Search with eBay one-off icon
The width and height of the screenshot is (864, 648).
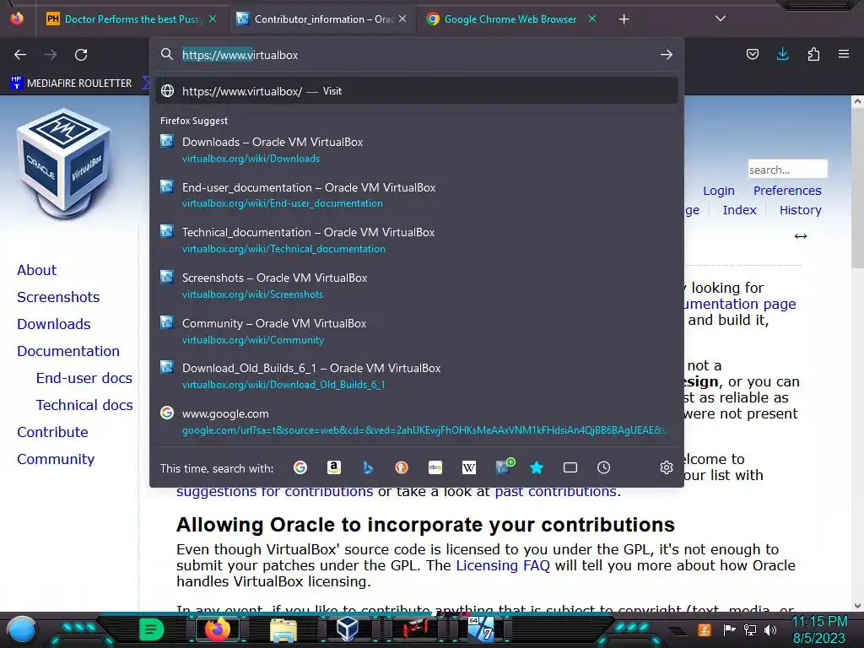click(x=435, y=467)
